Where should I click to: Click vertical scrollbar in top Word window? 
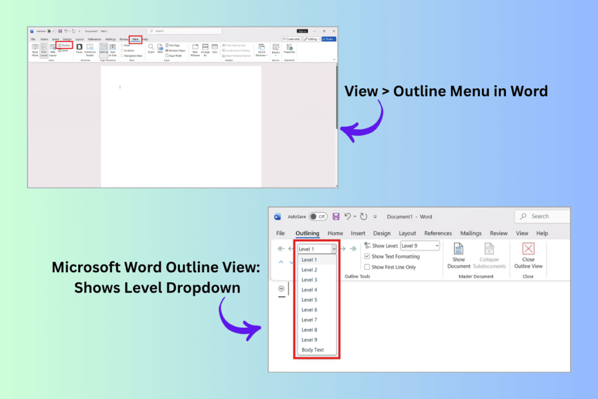pos(336,98)
